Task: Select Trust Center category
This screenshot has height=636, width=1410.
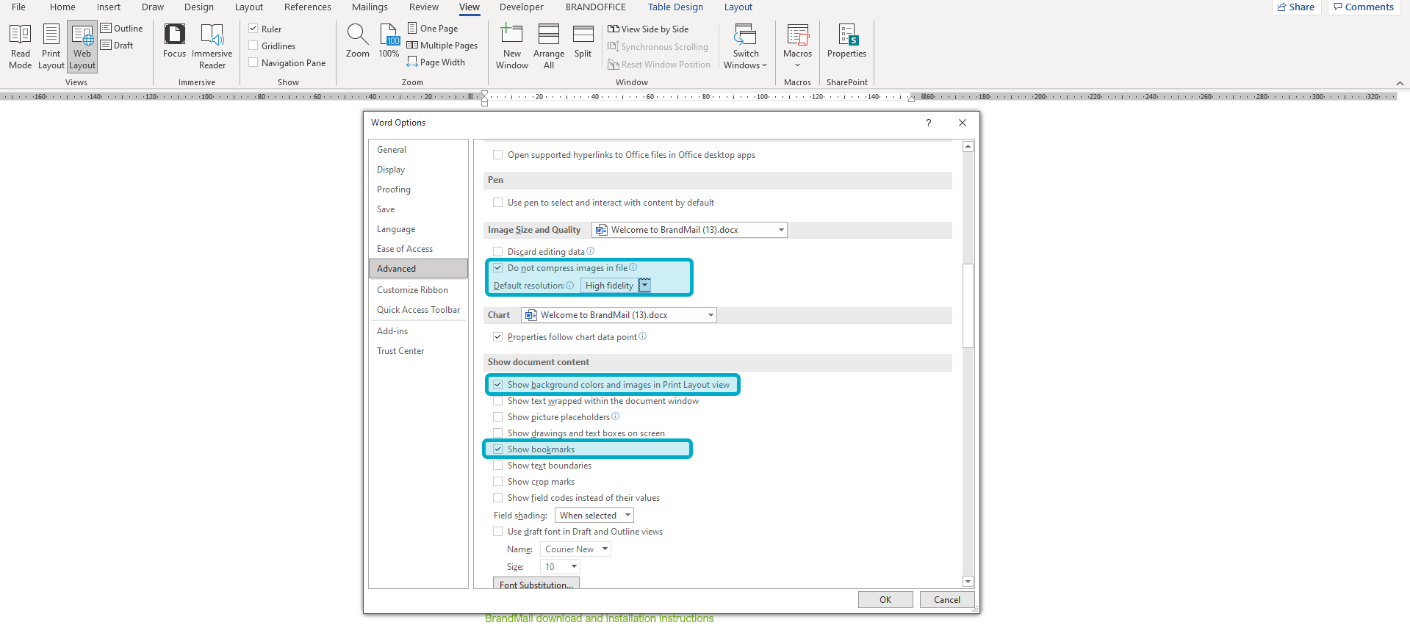Action: tap(418, 351)
